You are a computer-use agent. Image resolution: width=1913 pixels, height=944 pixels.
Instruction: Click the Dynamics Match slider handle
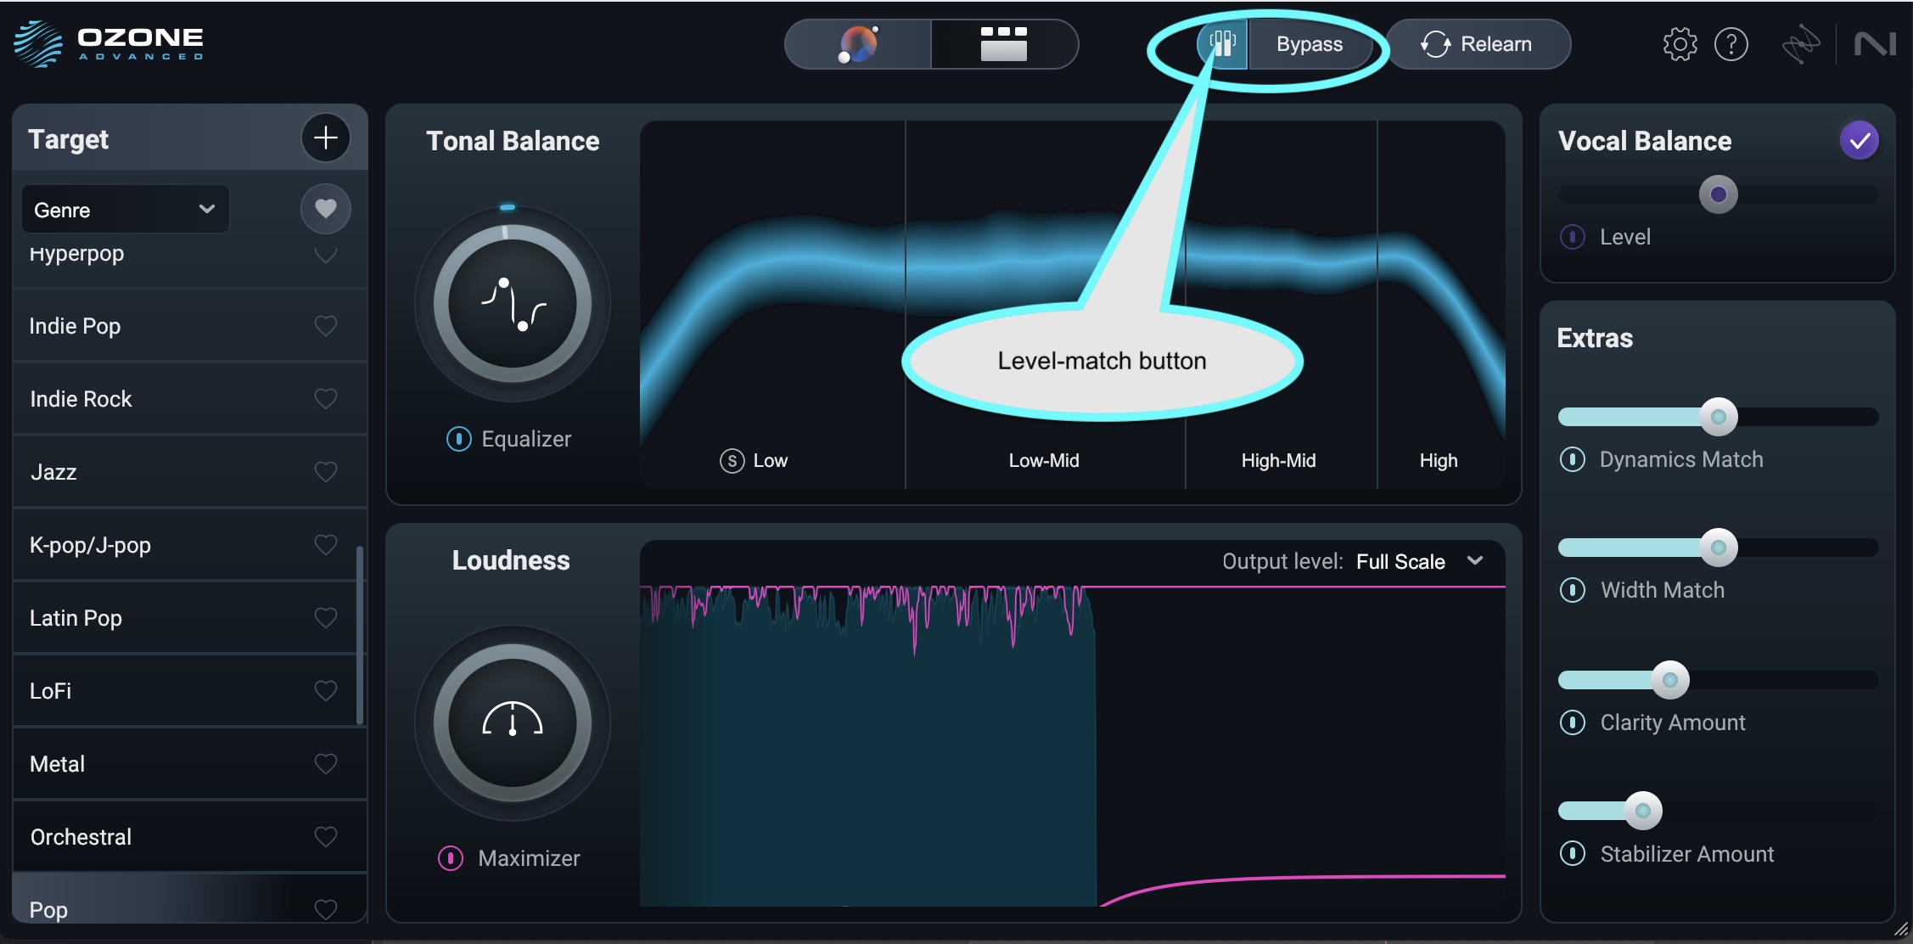pos(1719,417)
